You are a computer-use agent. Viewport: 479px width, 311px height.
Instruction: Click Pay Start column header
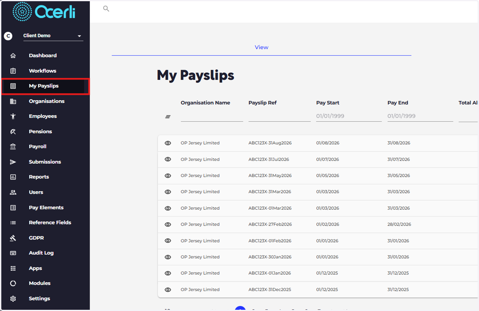coord(328,103)
